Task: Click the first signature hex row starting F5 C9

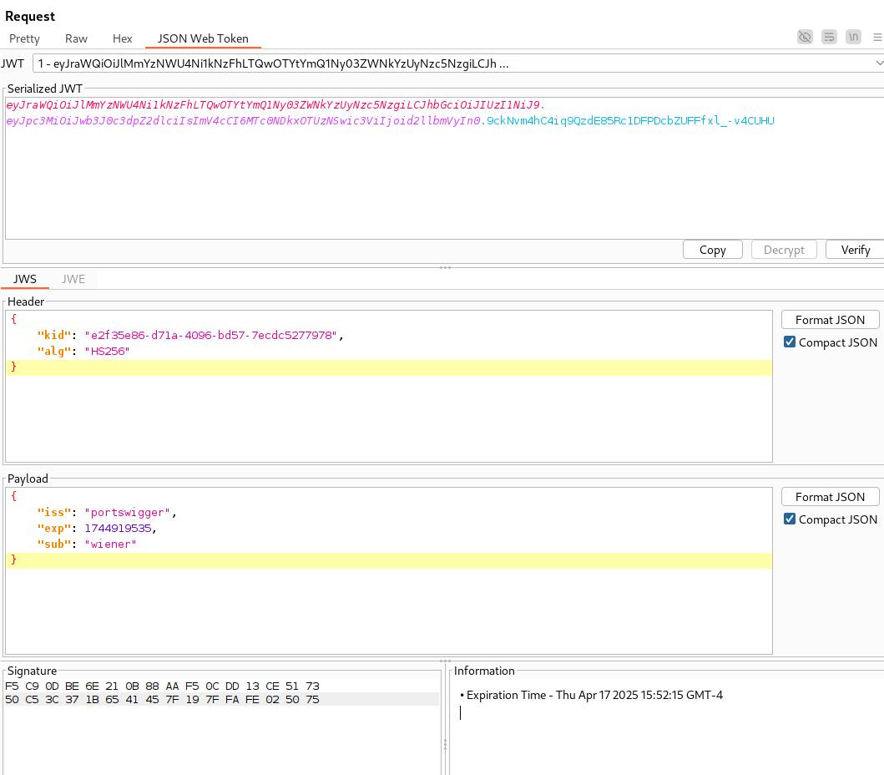Action: [163, 686]
